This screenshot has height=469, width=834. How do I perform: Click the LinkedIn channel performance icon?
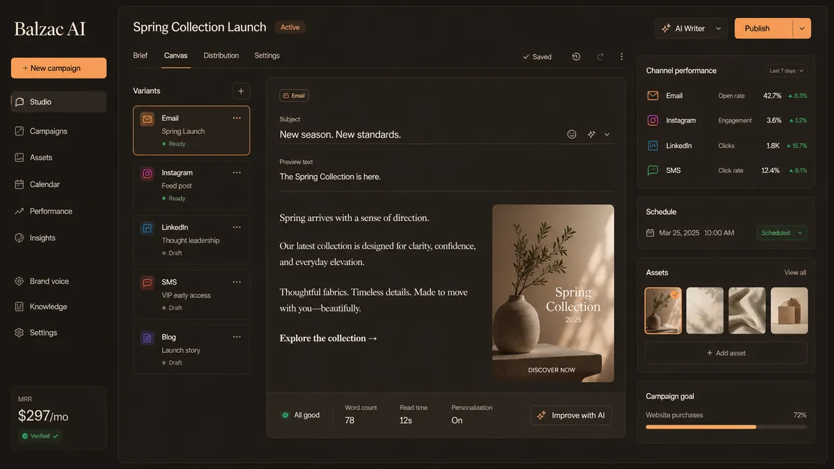point(653,146)
